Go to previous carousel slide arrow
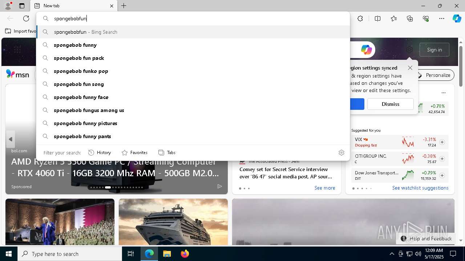465x261 pixels. pyautogui.click(x=11, y=139)
